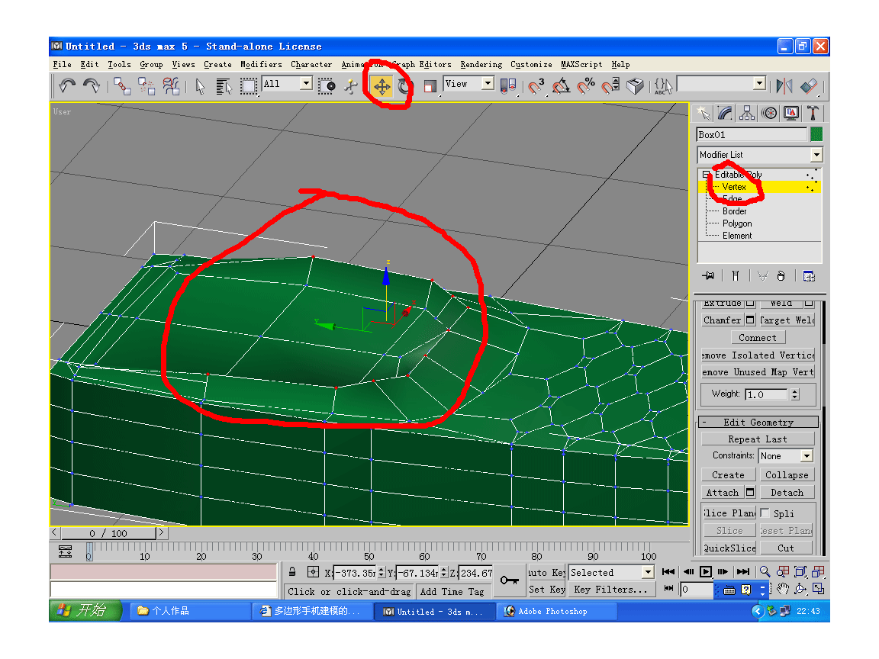
Task: Collapse the Editable Poly tree node
Action: coord(706,174)
